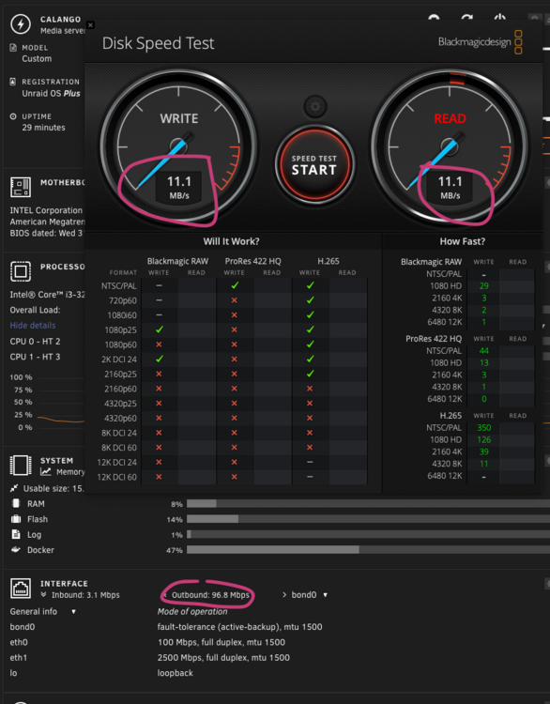Image resolution: width=550 pixels, height=704 pixels.
Task: Select the 'Will It Work?' heading
Action: click(x=231, y=241)
